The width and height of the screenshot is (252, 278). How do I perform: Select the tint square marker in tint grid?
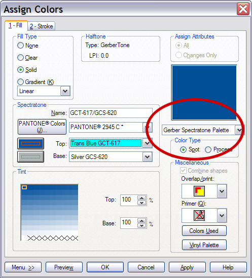click(24, 187)
